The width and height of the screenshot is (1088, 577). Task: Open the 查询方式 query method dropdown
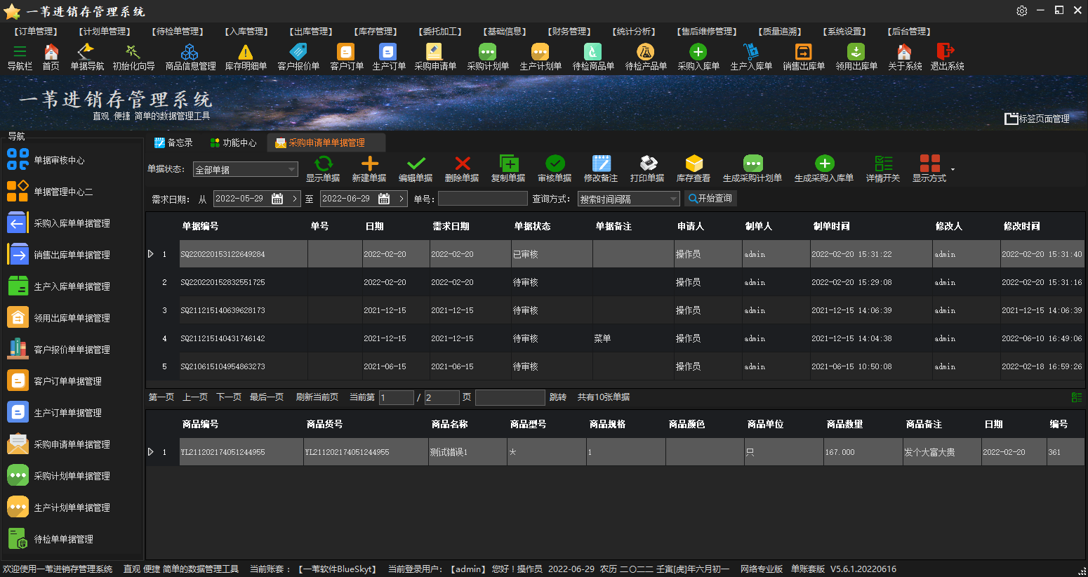[x=629, y=199]
